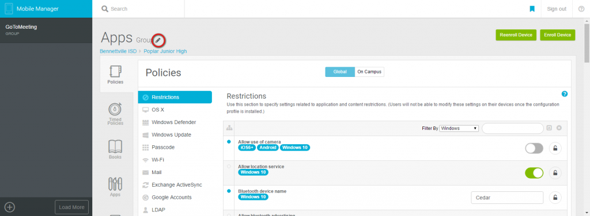Click the search magnifier icon
590x216 pixels.
pyautogui.click(x=105, y=9)
